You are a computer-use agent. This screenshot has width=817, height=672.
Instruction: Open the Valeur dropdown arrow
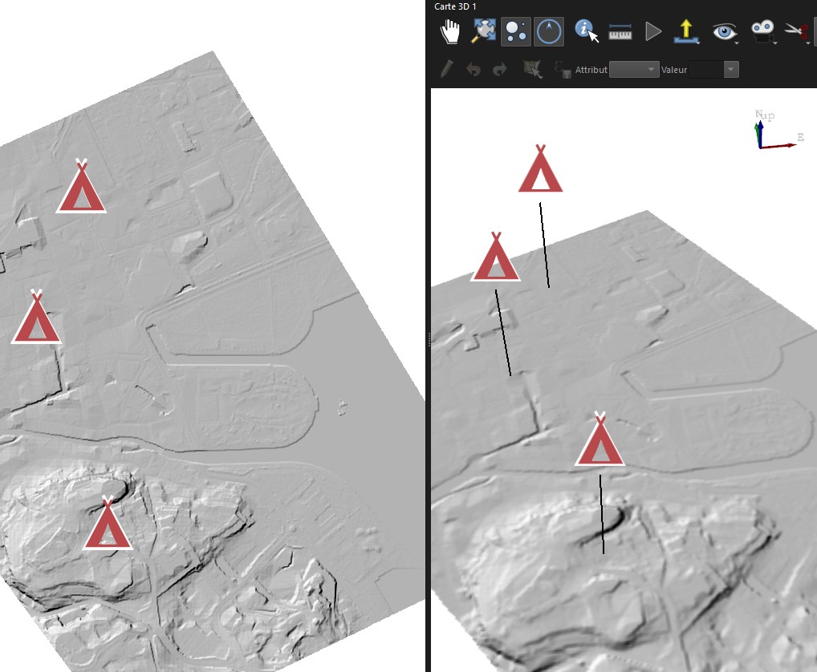[731, 69]
